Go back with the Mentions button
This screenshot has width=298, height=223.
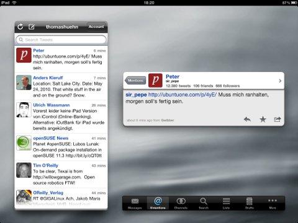(x=135, y=81)
